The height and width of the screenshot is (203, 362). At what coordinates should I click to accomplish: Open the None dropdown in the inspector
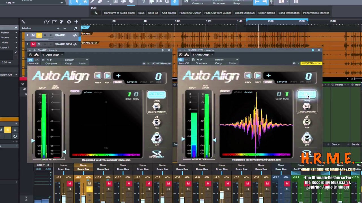click(x=9, y=43)
